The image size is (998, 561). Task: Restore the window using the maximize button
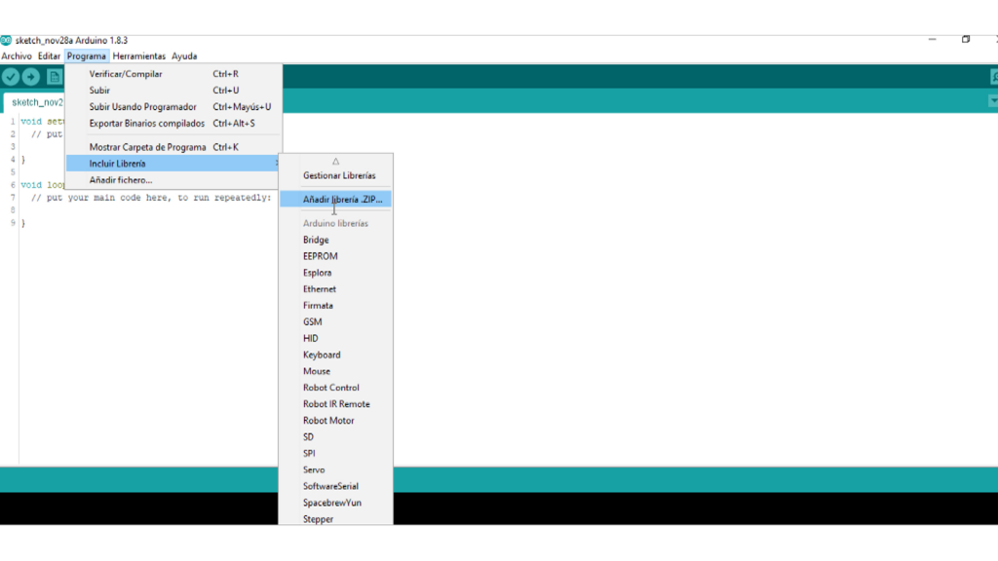pos(966,40)
